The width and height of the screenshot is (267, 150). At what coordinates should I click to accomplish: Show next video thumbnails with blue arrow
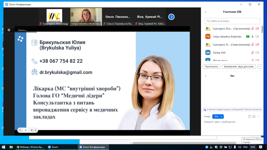pos(171,17)
